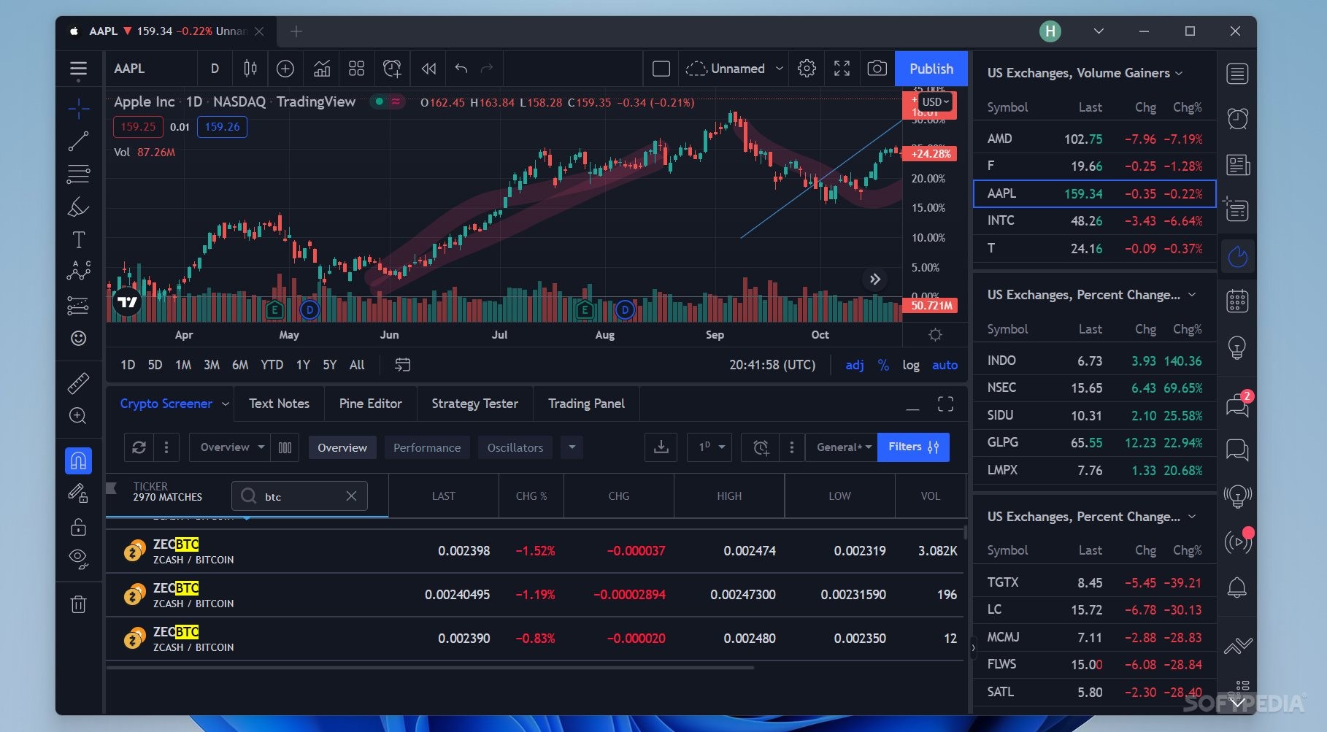The image size is (1327, 732).
Task: Toggle auto scale
Action: point(945,365)
